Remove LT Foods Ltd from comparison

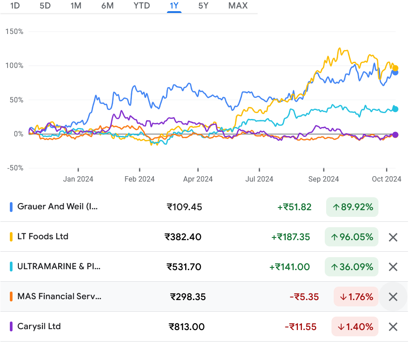(393, 237)
